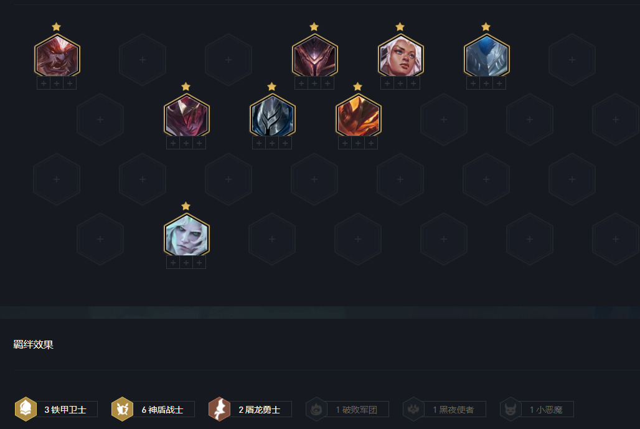The width and height of the screenshot is (640, 429).
Task: Open the 6 神盾战士 trait label
Action: 162,410
